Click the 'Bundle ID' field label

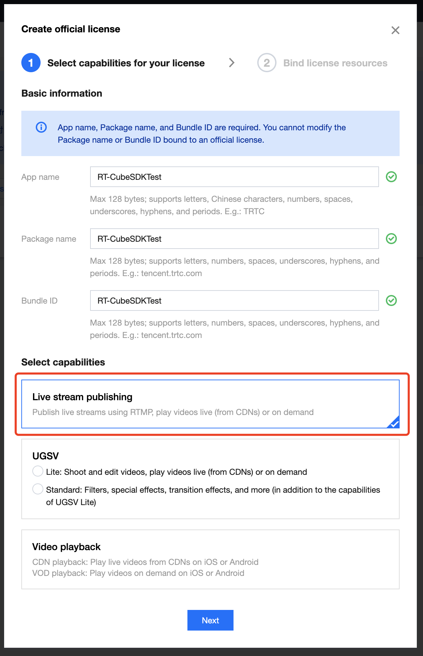tap(40, 301)
